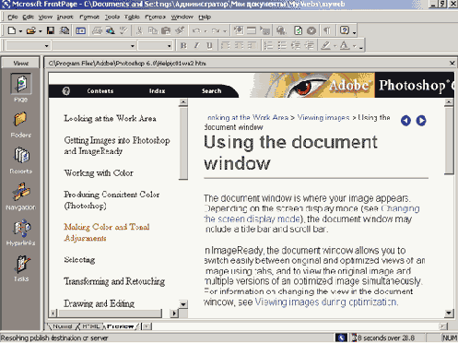This screenshot has height=343, width=458.
Task: Toggle Underline formatting button
Action: pyautogui.click(x=210, y=45)
